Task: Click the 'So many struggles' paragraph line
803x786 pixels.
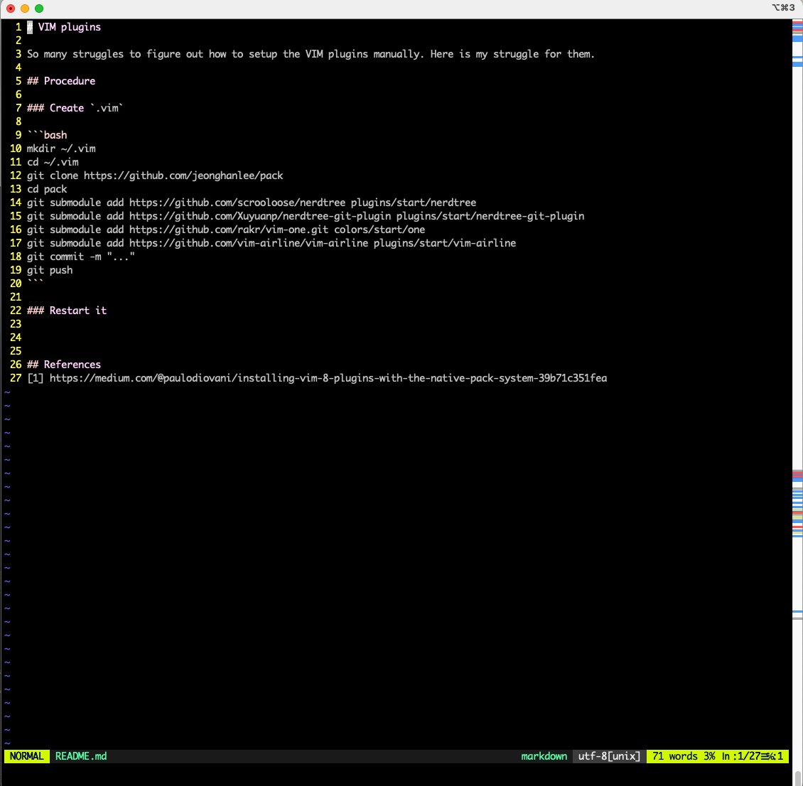Action: [x=311, y=54]
